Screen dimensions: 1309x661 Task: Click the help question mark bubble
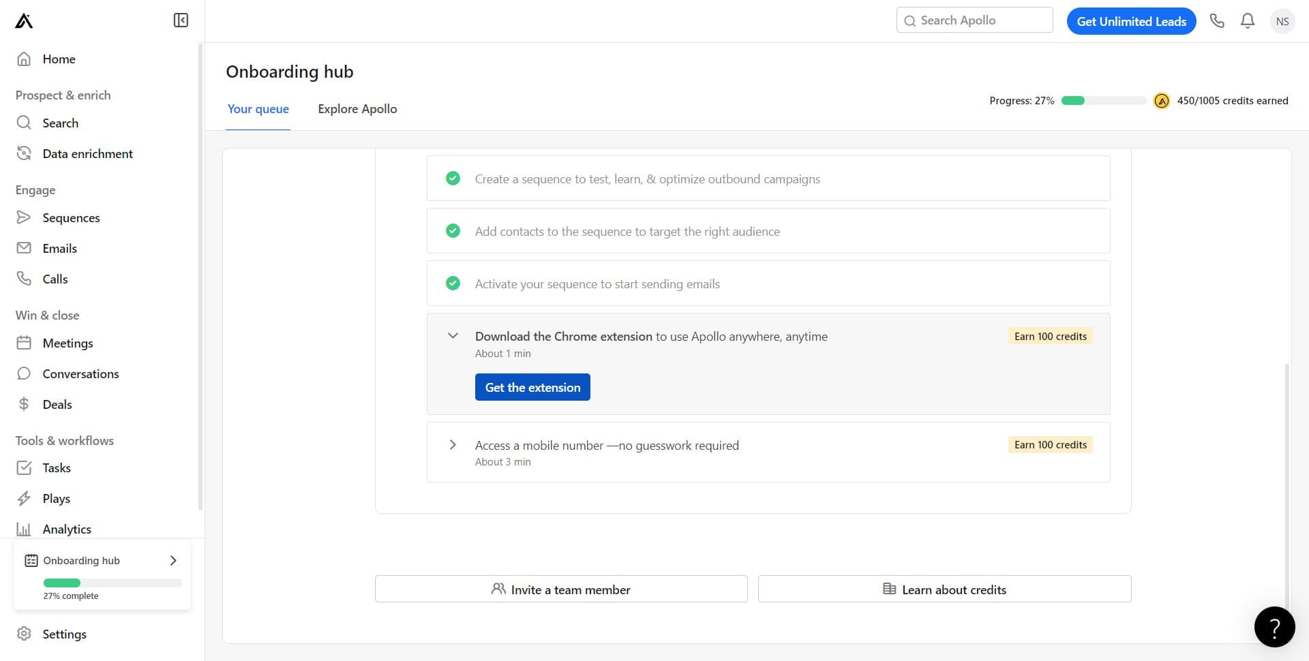pos(1274,627)
